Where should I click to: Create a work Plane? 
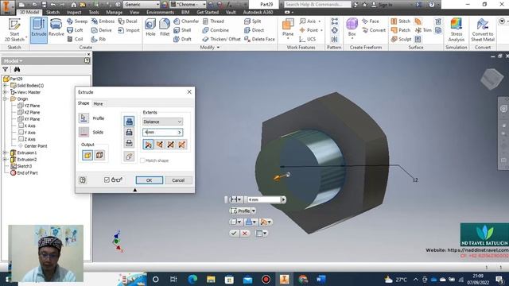(288, 29)
